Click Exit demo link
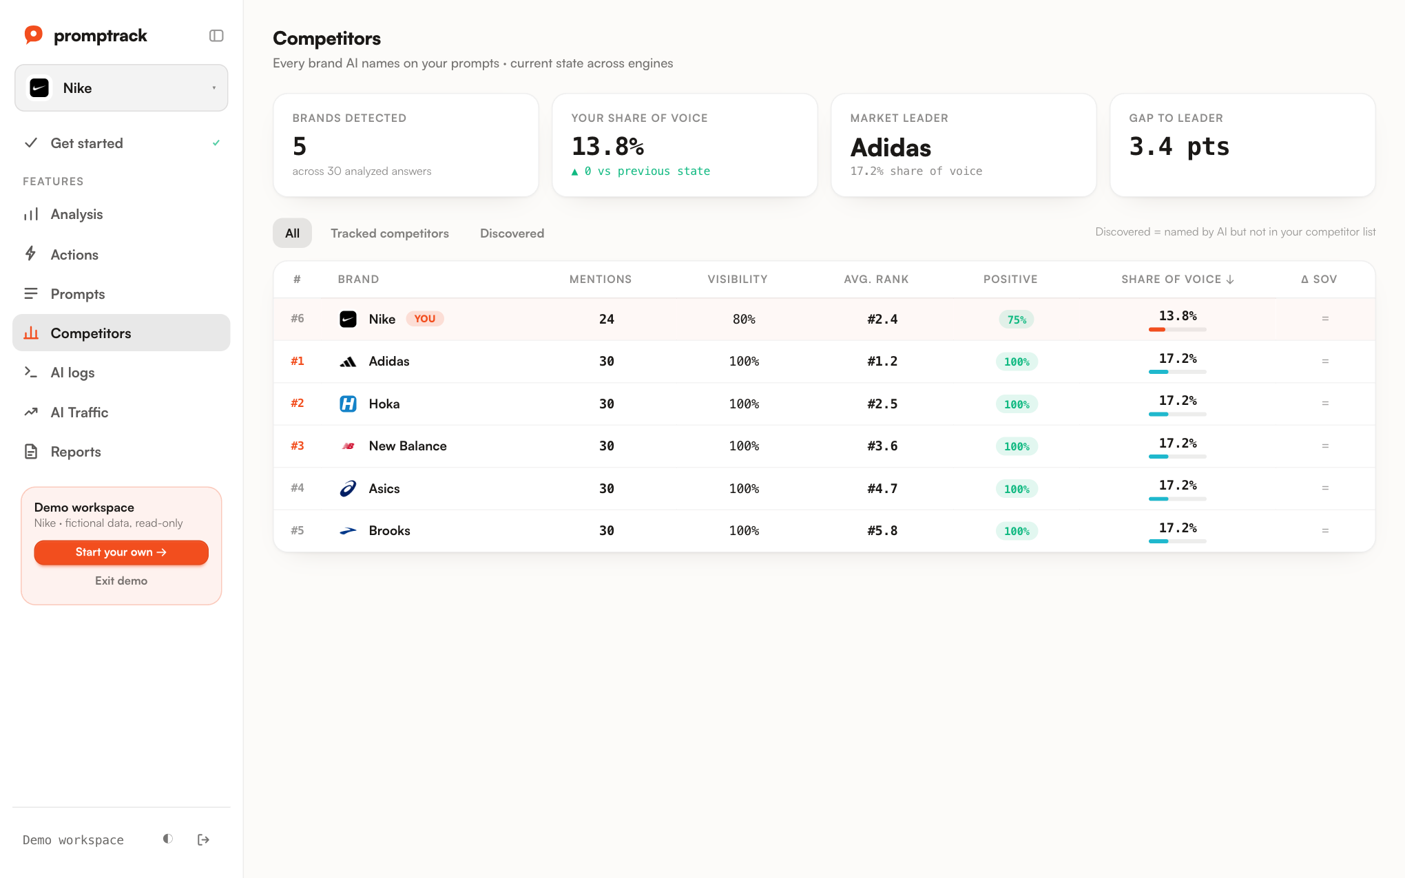The image size is (1405, 878). point(121,581)
